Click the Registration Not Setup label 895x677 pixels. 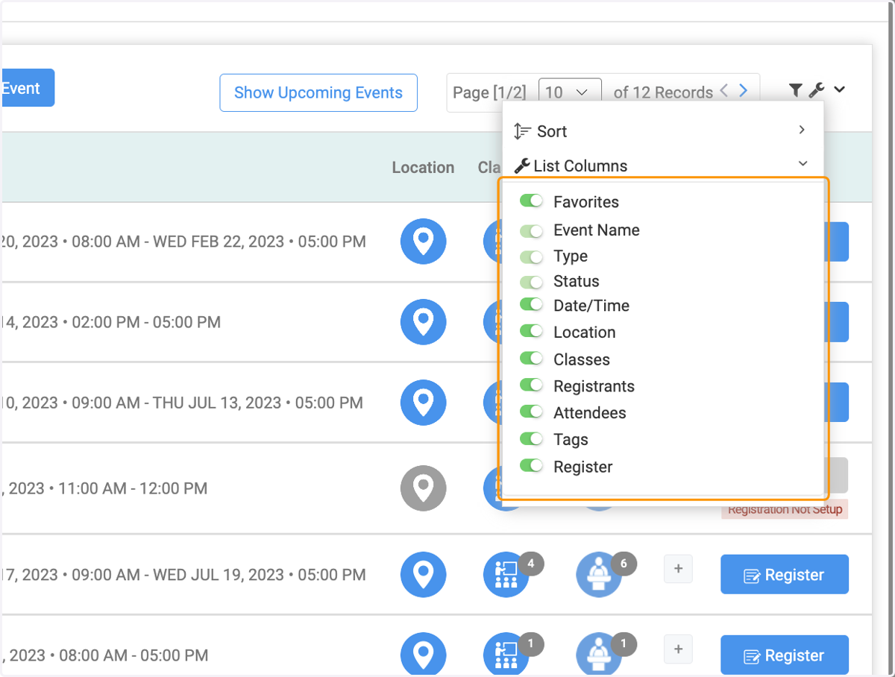tap(785, 509)
